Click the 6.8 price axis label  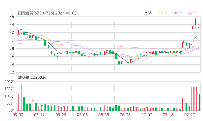12,48
